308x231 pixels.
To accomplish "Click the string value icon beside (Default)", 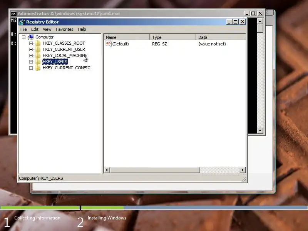I will (x=109, y=44).
